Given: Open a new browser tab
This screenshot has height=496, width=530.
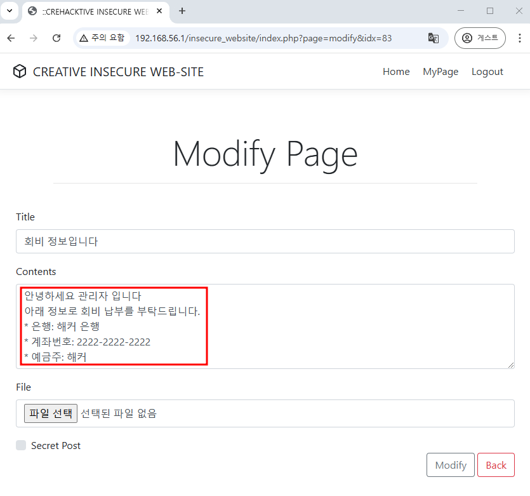Looking at the screenshot, I should tap(182, 11).
